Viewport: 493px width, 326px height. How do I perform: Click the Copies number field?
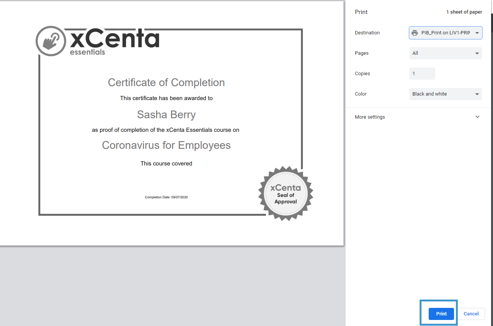click(x=422, y=74)
